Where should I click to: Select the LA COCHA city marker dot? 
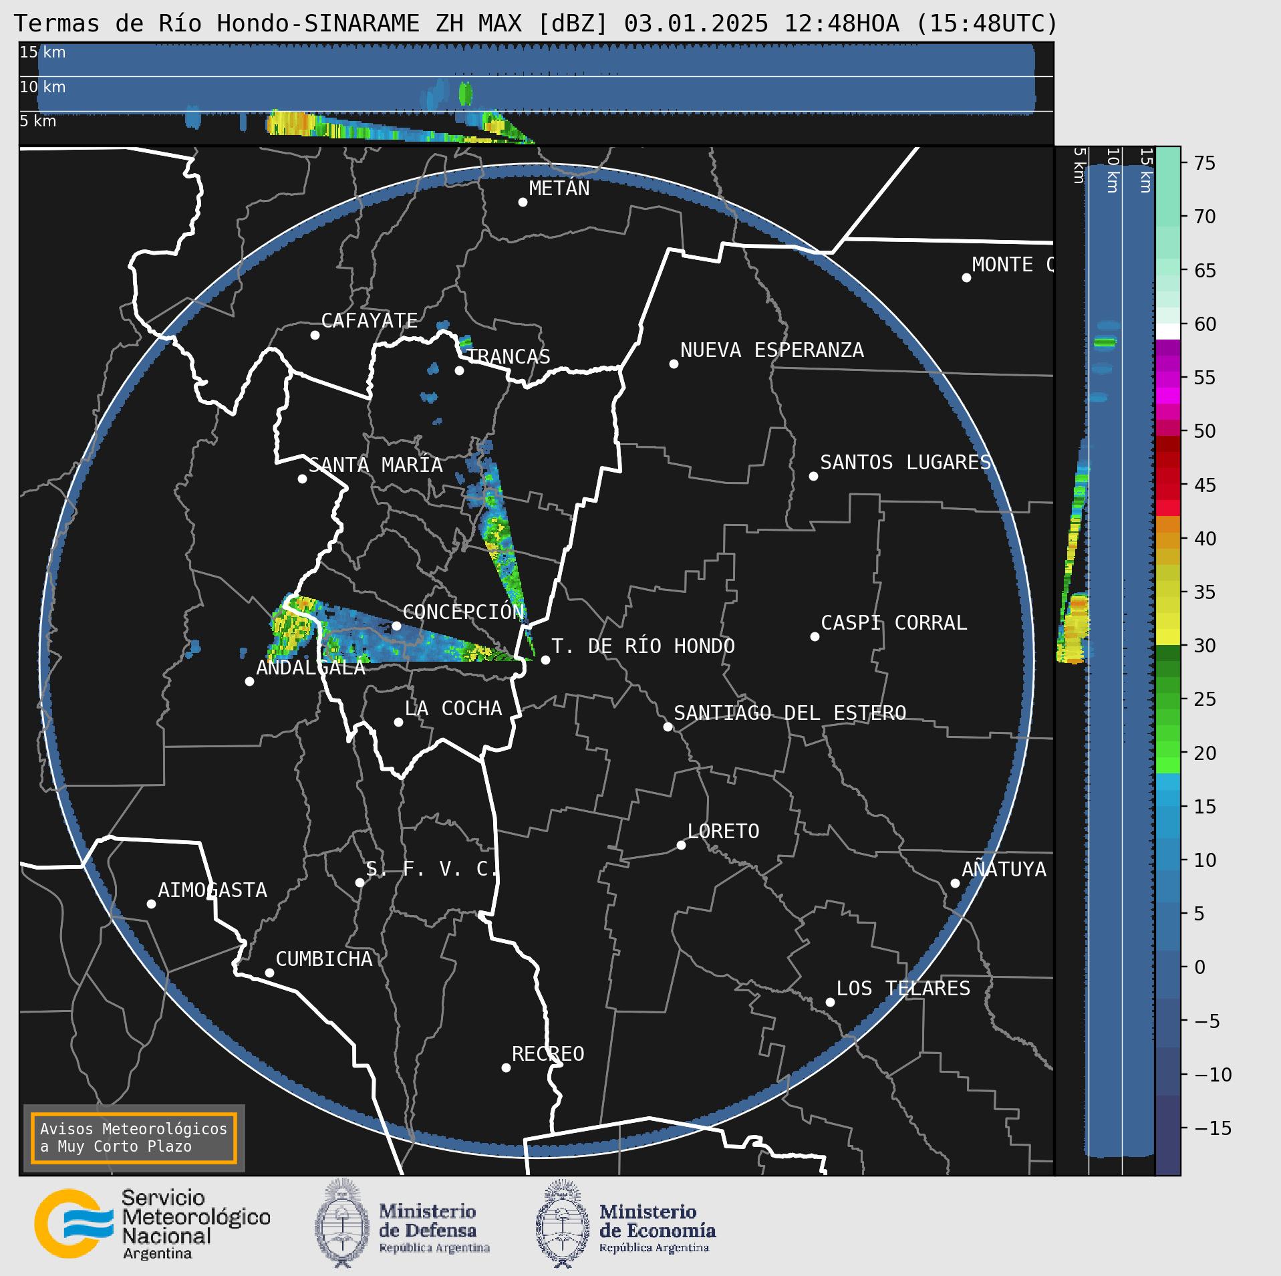[x=398, y=722]
